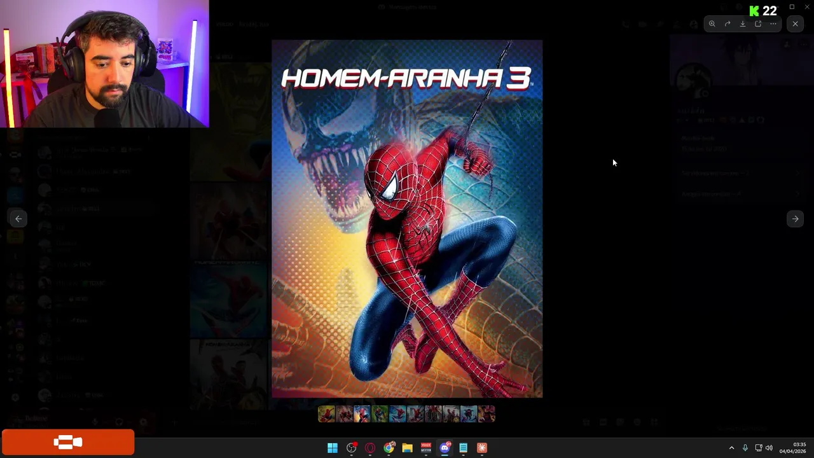Open OBS Studio from the taskbar
814x458 pixels.
pos(352,448)
